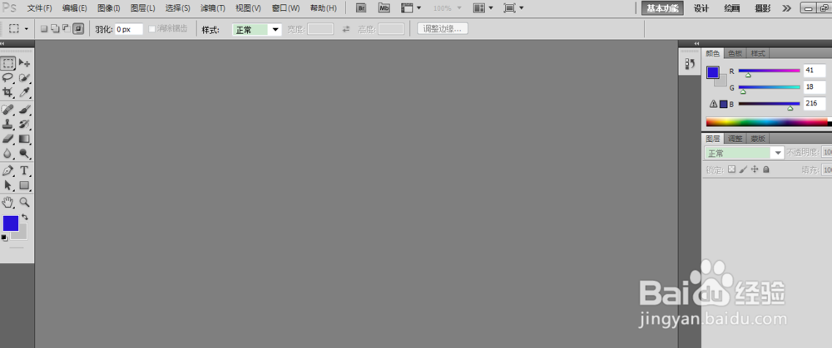Select the Zoom tool
832x348 pixels.
[24, 202]
